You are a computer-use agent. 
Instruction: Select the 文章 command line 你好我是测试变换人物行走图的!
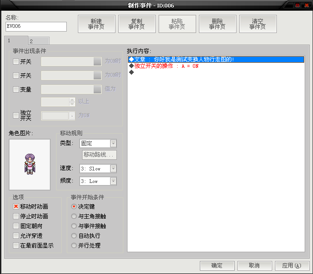pyautogui.click(x=216, y=59)
